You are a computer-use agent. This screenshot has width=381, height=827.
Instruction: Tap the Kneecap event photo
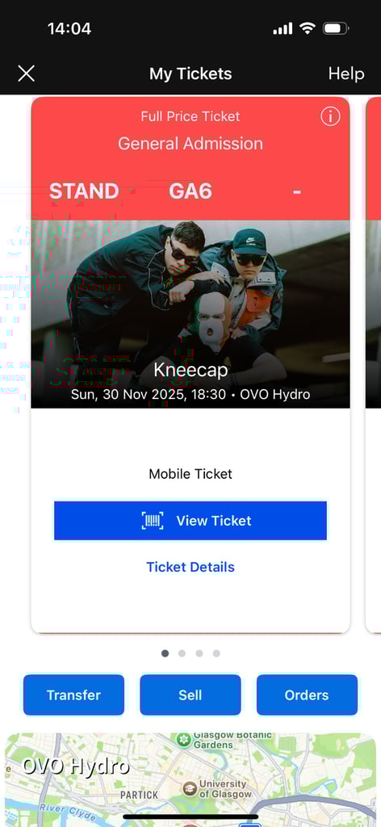[190, 314]
